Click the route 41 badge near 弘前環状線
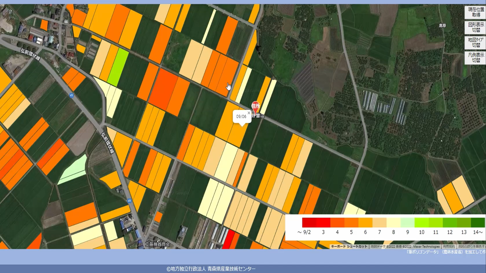This screenshot has width=486, height=273. click(x=71, y=95)
